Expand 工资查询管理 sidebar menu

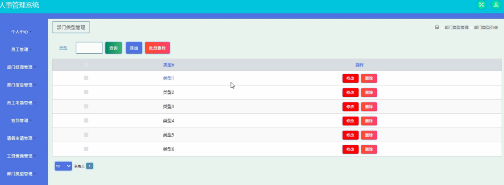tap(21, 156)
